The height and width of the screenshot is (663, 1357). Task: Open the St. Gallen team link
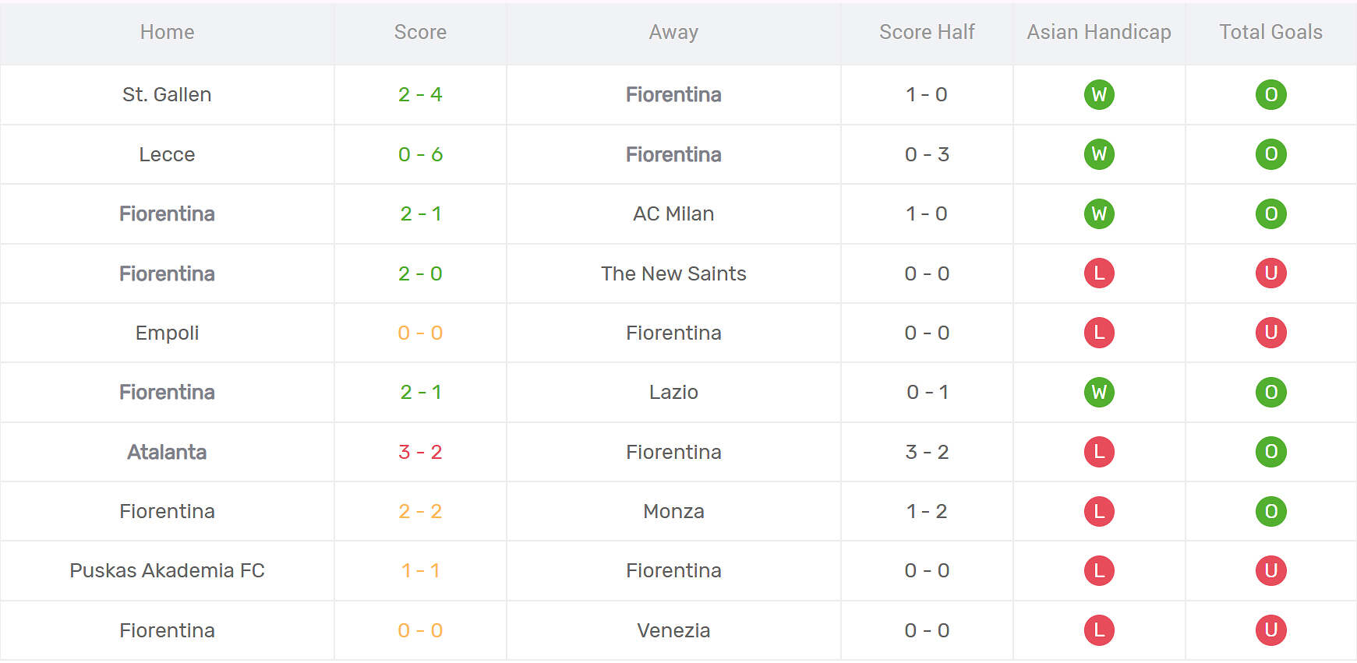coord(167,95)
